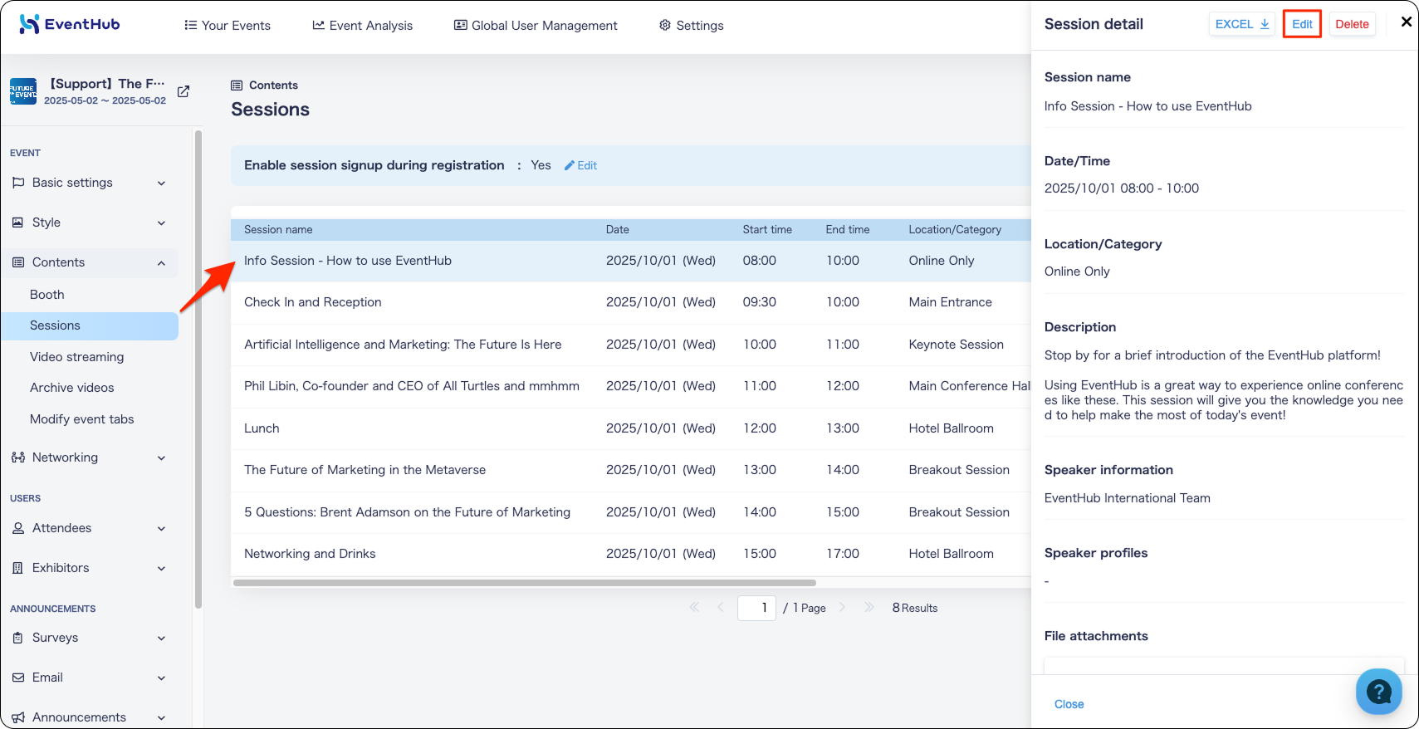Expand the Networking section

[x=90, y=457]
